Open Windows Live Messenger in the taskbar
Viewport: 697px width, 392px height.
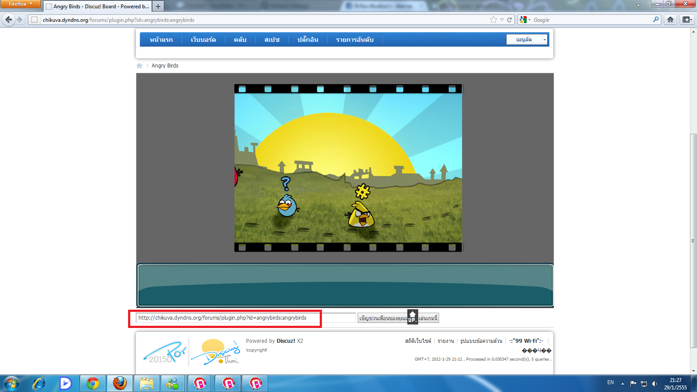tap(173, 383)
